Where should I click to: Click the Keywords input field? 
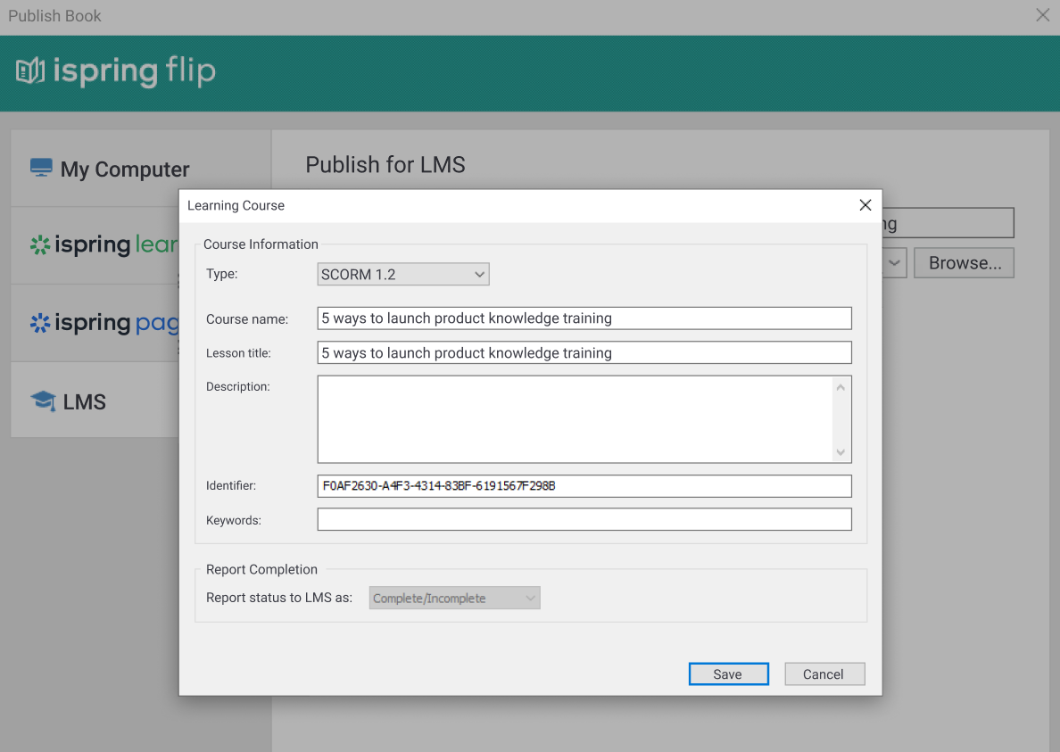(x=584, y=519)
